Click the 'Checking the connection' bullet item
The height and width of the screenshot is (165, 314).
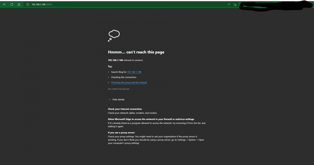click(x=123, y=77)
